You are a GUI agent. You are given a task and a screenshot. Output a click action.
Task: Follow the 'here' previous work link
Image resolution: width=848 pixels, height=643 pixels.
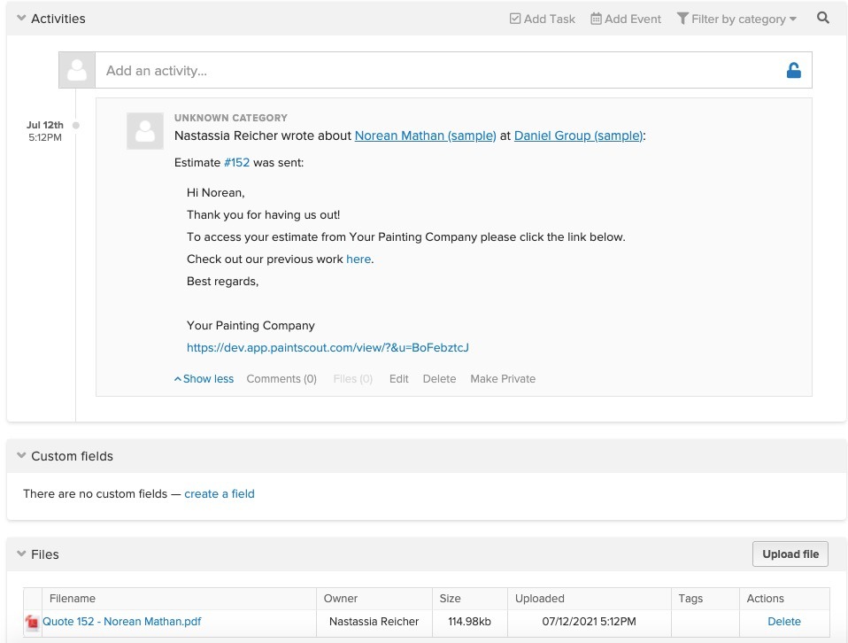click(x=358, y=260)
